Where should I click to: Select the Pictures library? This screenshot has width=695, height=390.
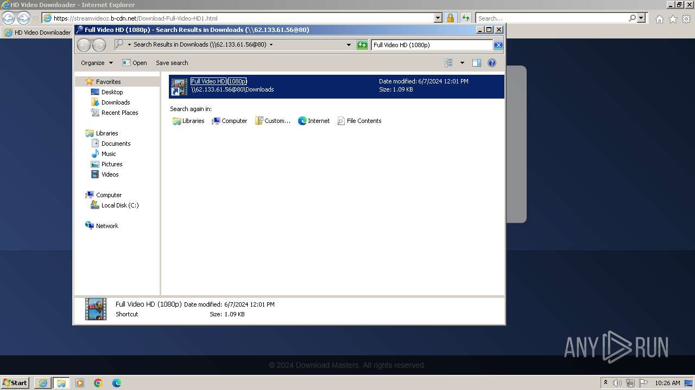click(x=112, y=164)
